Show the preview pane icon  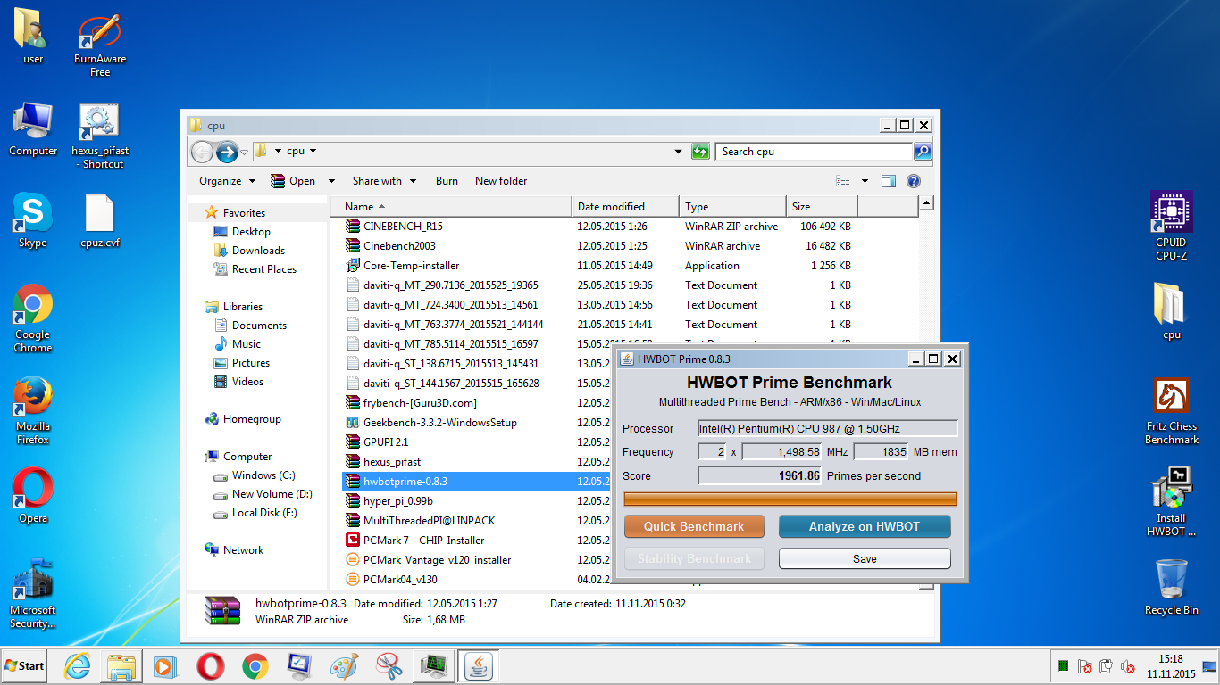tap(888, 181)
